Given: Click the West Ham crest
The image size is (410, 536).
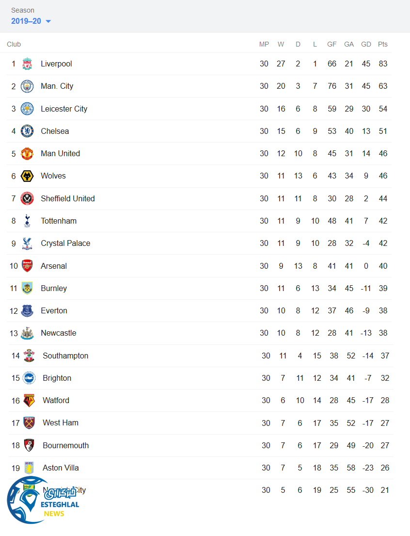Looking at the screenshot, I should coord(29,423).
